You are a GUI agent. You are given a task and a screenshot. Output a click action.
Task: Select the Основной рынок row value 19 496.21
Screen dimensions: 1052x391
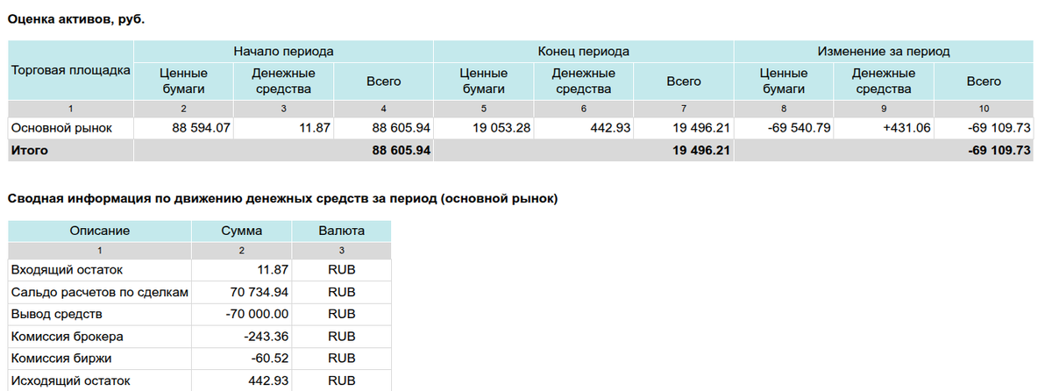701,128
